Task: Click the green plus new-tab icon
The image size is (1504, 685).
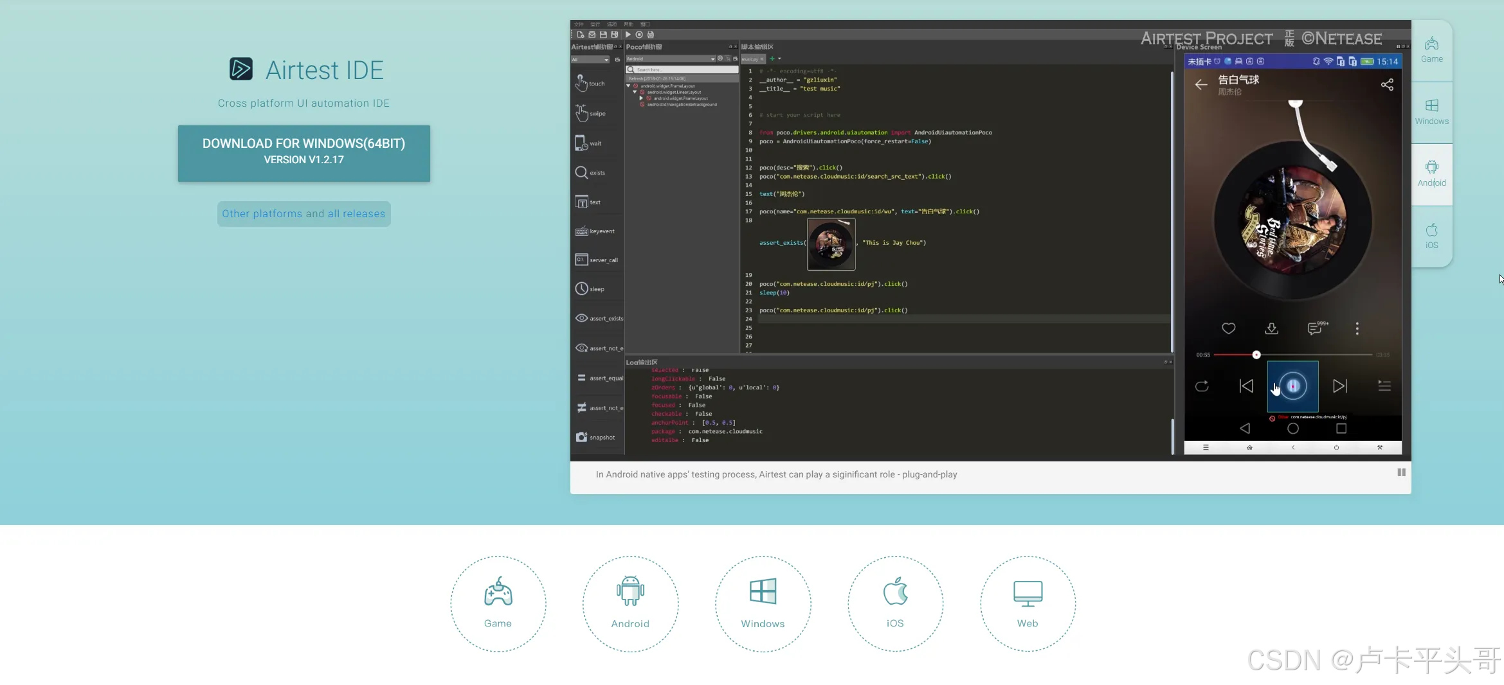Action: pos(772,58)
